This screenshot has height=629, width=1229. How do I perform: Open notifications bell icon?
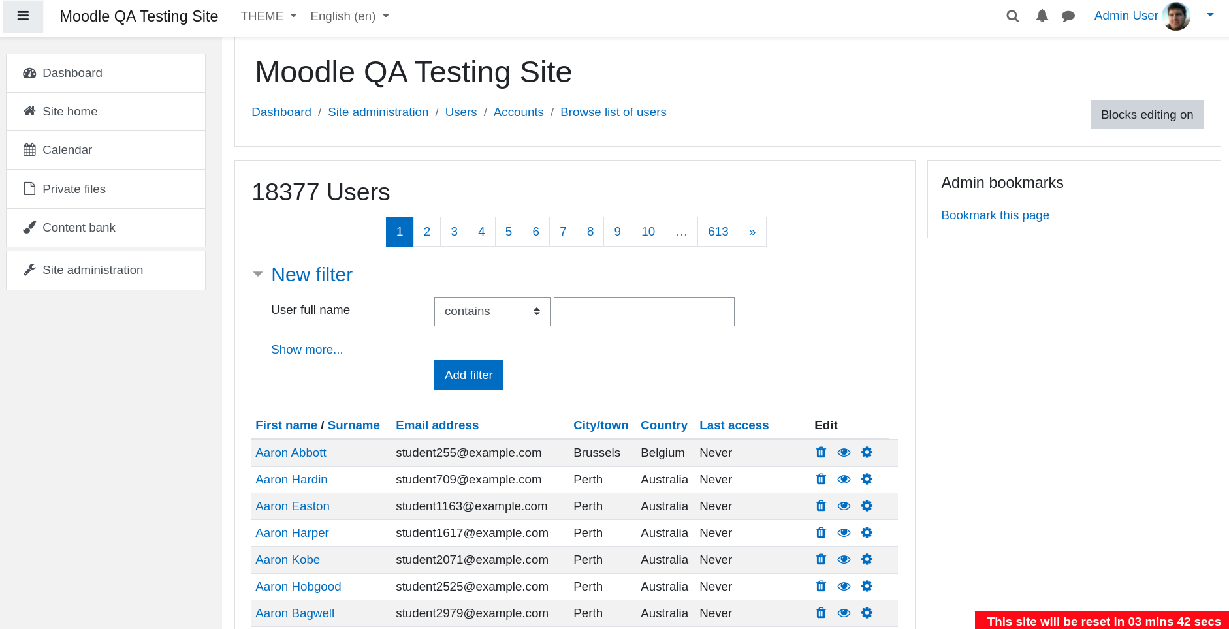(x=1042, y=16)
